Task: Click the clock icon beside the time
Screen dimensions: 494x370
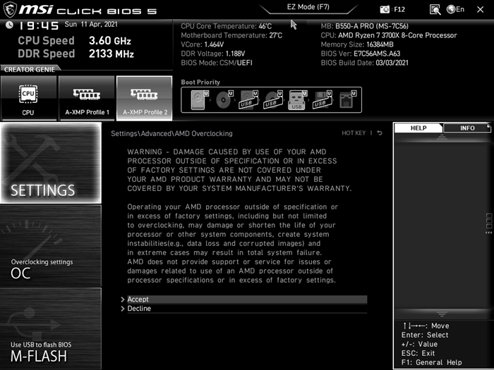Action: (9, 25)
